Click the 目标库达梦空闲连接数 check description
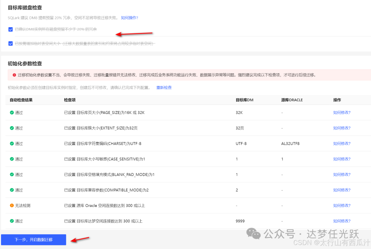 coord(103,221)
